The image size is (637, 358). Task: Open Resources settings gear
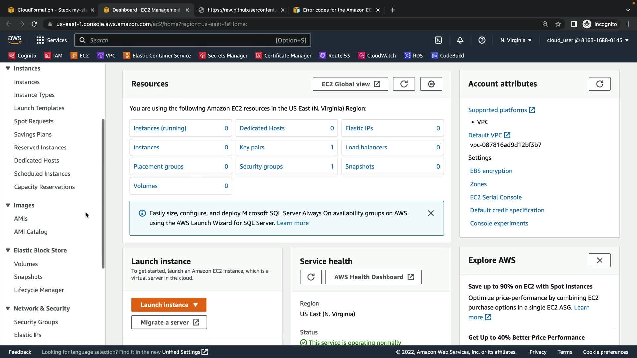(x=431, y=84)
